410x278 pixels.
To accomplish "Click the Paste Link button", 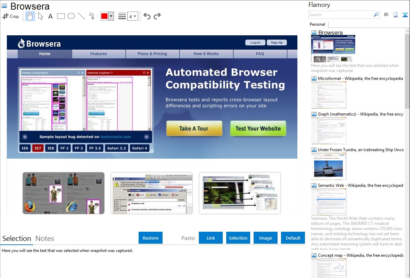I will pos(211,238).
